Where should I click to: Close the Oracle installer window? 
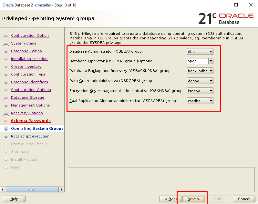(x=251, y=5)
